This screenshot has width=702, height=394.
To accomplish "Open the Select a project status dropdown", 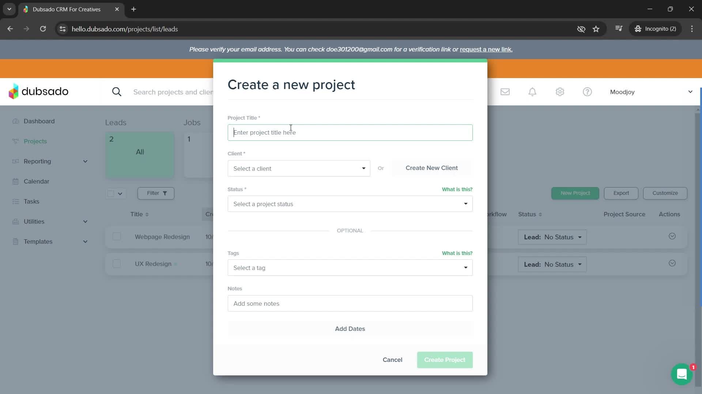I will coord(350,204).
